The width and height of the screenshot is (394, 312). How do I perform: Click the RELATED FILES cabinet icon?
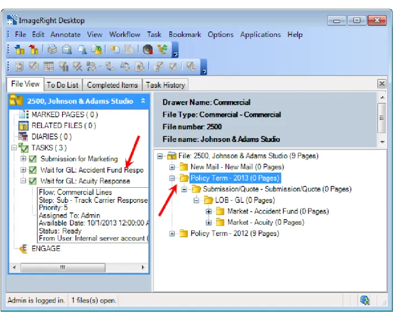pos(23,125)
